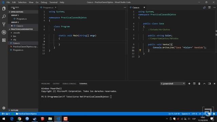Change line ending via LF status item

(x=200, y=114)
